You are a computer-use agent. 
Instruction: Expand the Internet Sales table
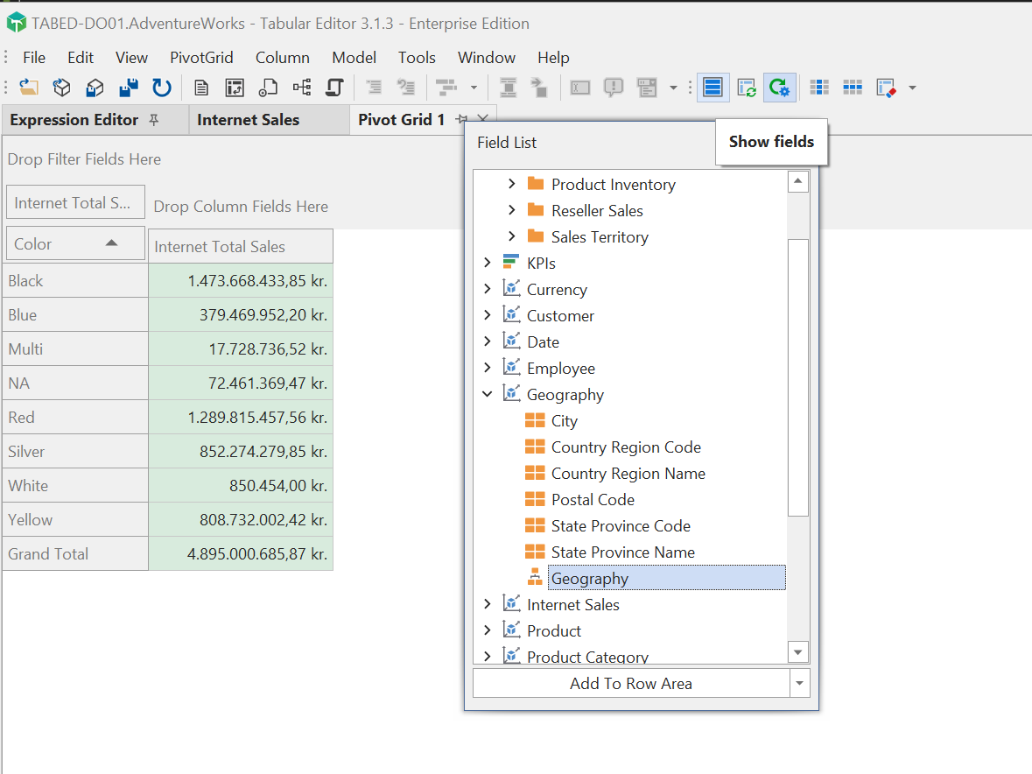488,604
